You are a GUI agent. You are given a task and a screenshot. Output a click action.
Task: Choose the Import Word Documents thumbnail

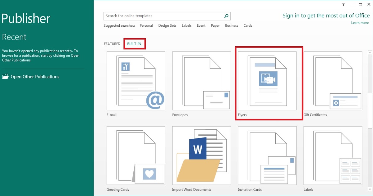(x=201, y=156)
